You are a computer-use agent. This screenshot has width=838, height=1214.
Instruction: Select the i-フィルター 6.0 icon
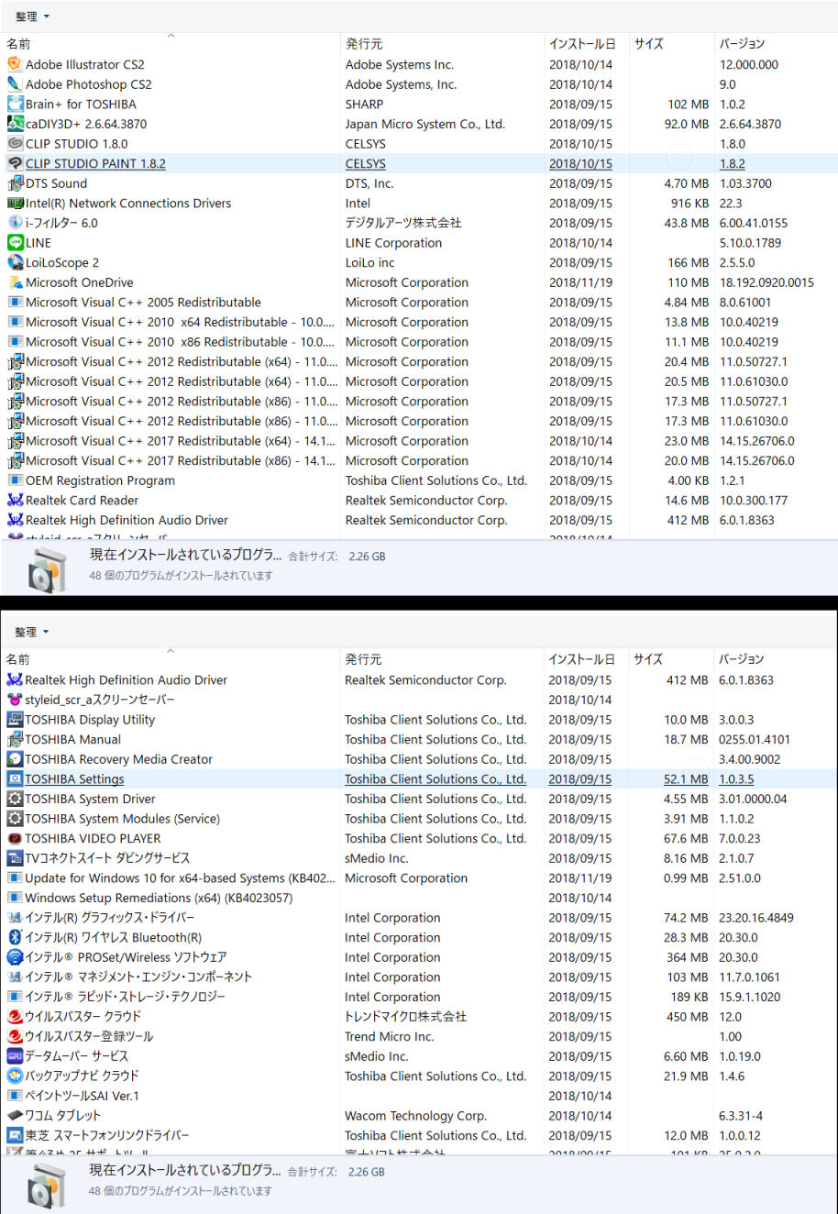click(15, 223)
